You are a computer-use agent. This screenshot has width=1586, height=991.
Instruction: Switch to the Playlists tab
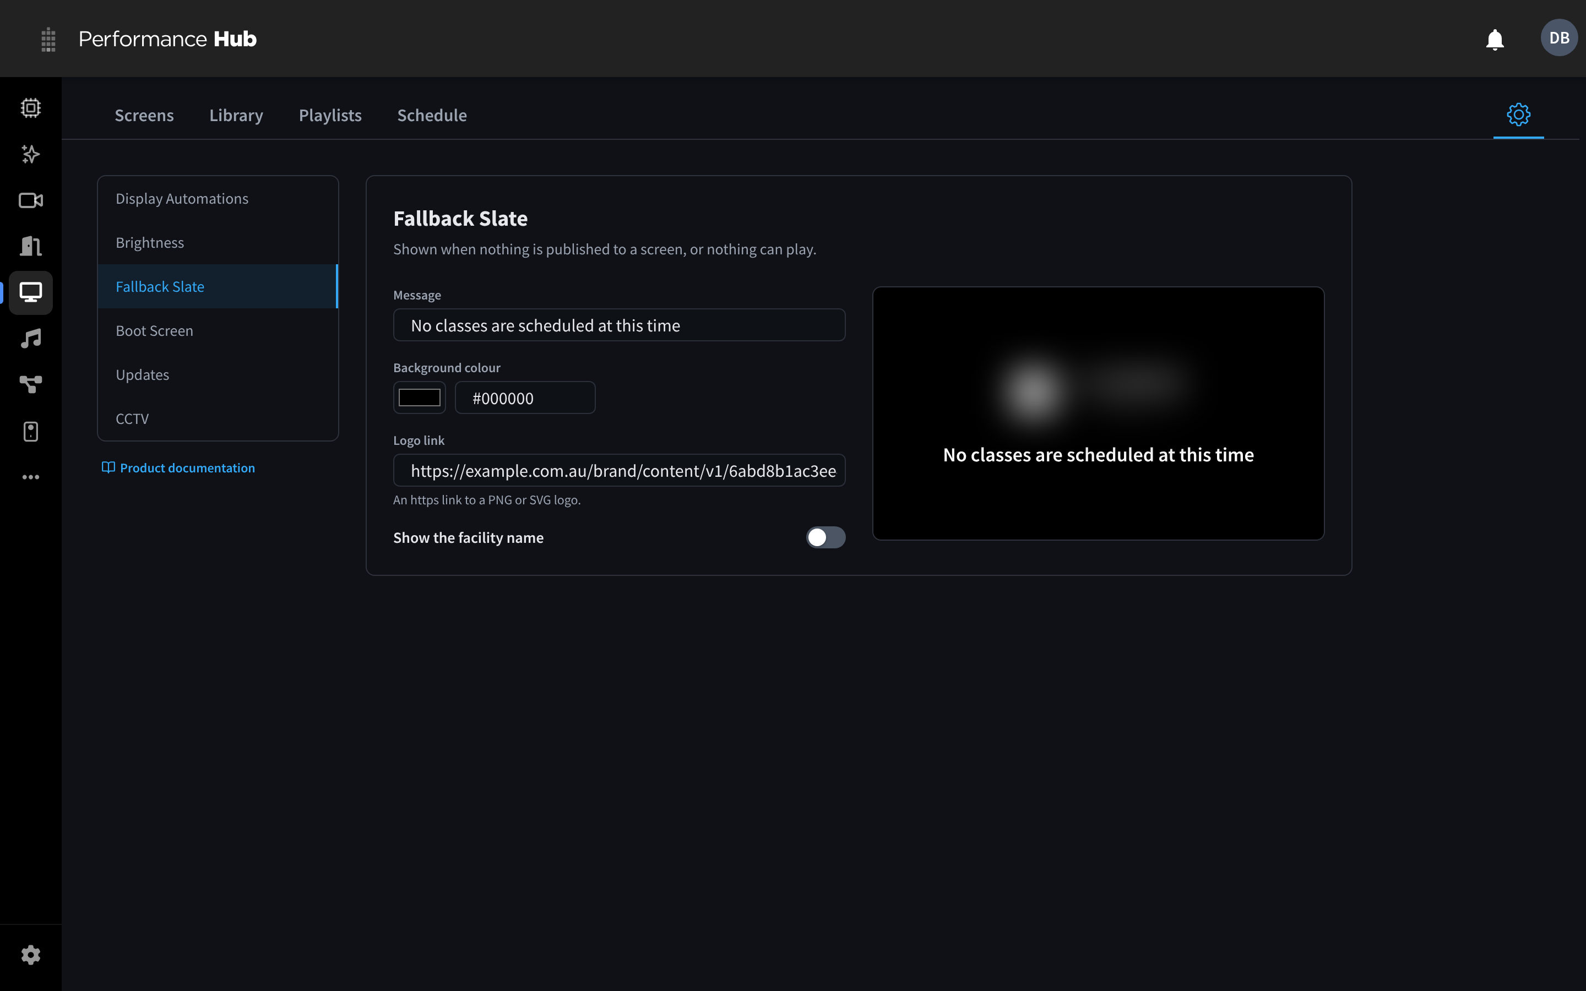[330, 116]
